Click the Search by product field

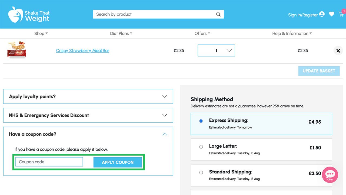(x=158, y=14)
